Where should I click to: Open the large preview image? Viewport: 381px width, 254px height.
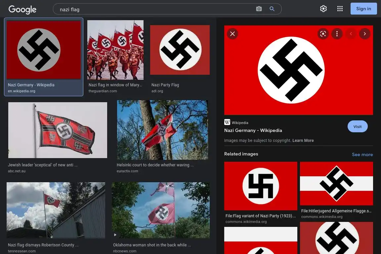298,70
